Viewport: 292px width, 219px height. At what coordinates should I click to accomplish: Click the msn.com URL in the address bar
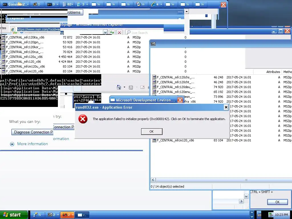click(38, 29)
